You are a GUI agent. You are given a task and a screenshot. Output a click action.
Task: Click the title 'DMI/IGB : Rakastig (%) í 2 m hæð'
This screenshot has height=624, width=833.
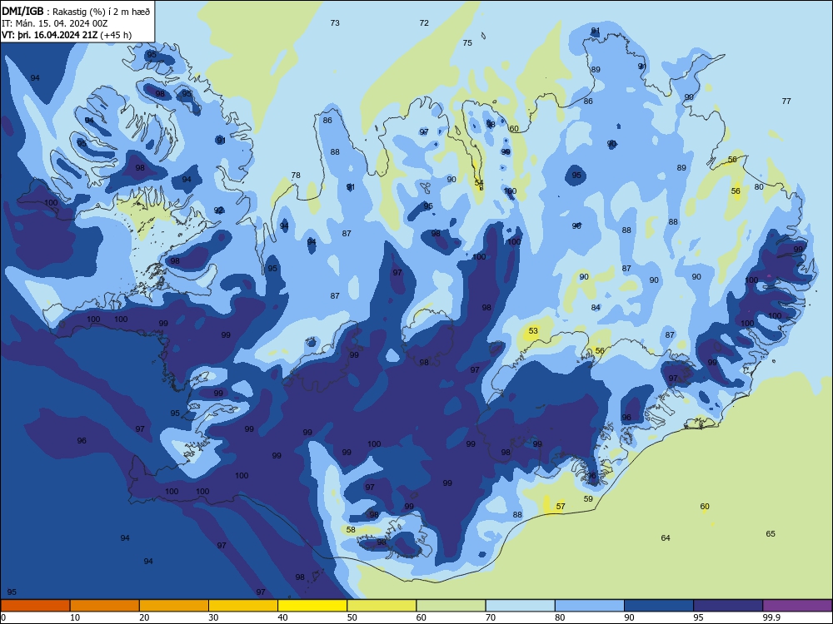[76, 11]
